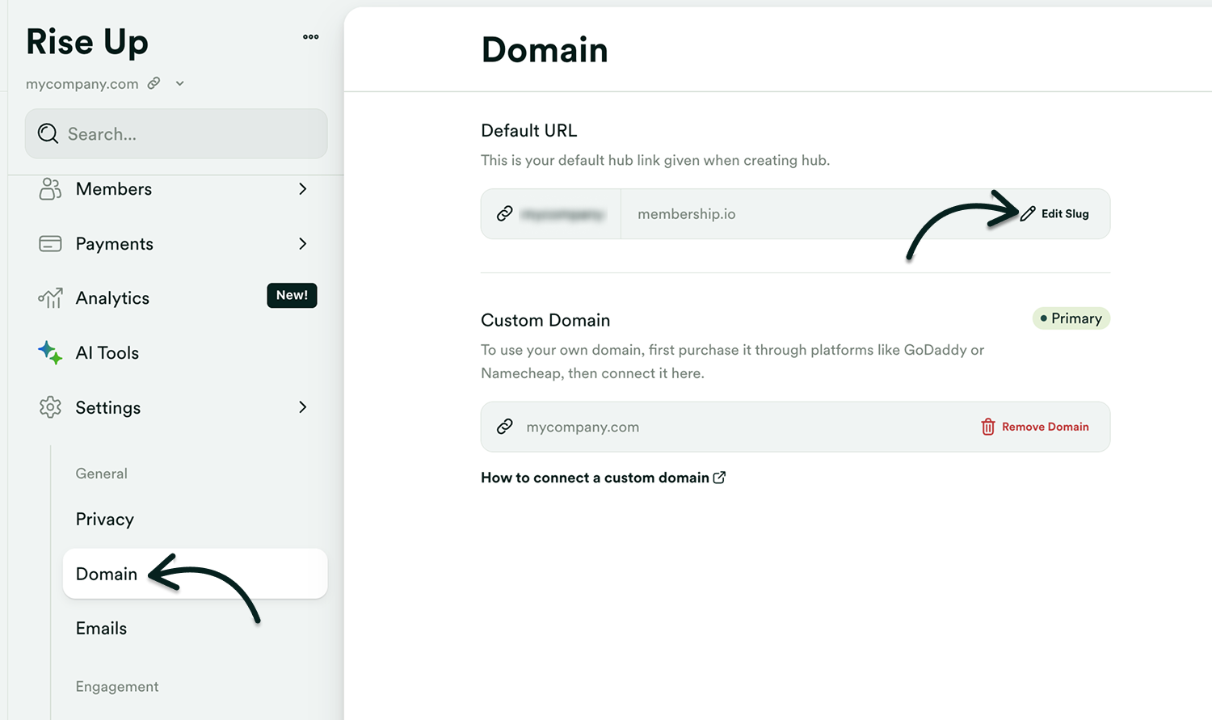Click the magnifying glass search icon
The height and width of the screenshot is (720, 1212).
48,134
